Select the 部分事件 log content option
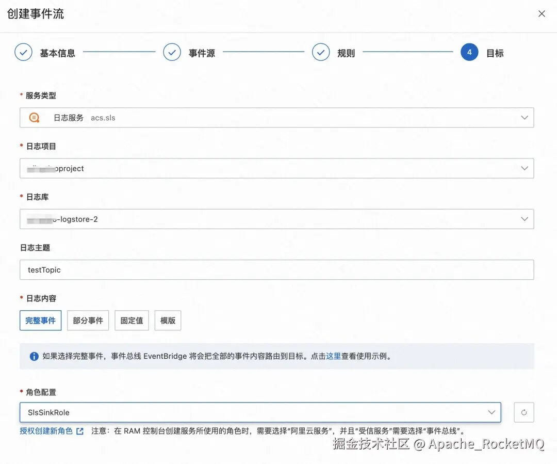 [x=88, y=321]
